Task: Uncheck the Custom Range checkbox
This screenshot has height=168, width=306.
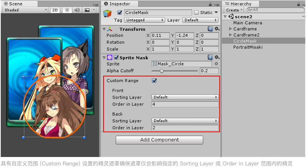Action: 155,81
